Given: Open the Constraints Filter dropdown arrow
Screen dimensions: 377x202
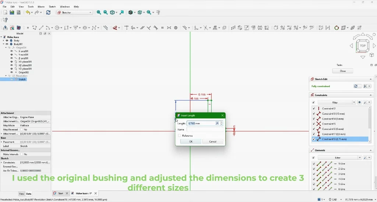Looking at the screenshot, I should point(354,102).
